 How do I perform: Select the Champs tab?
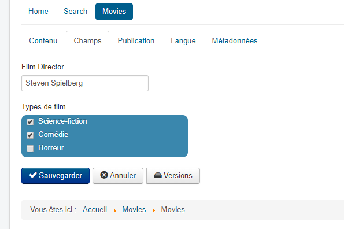click(x=87, y=41)
